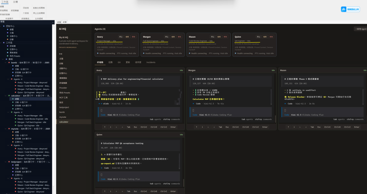The image size is (367, 194).
Task: Stop the Avery agent with 停止
Action: pyautogui.click(x=121, y=37)
